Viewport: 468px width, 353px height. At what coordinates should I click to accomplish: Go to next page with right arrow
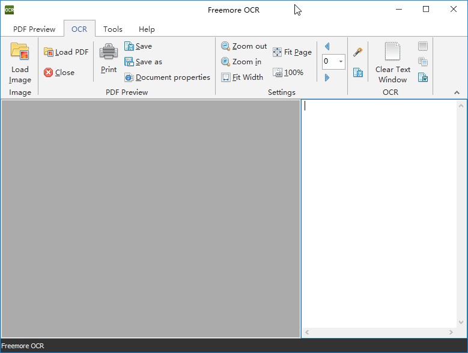coord(327,77)
